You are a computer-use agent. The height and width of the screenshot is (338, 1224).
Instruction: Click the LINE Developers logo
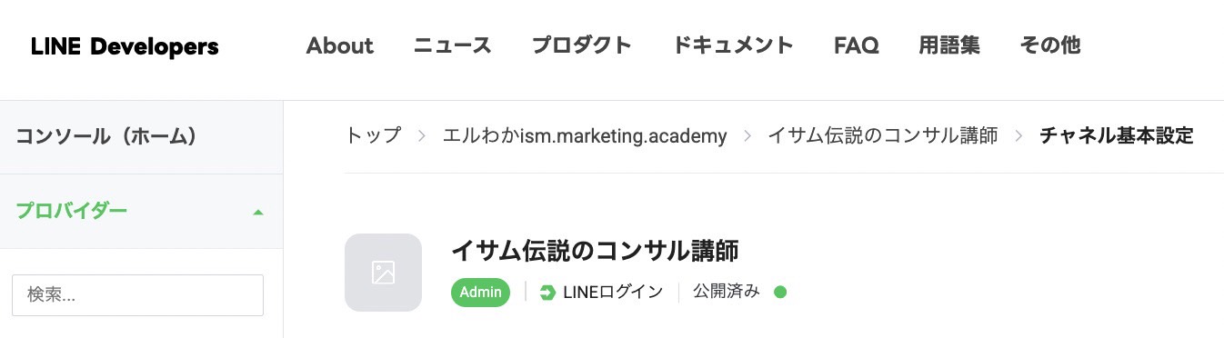125,45
